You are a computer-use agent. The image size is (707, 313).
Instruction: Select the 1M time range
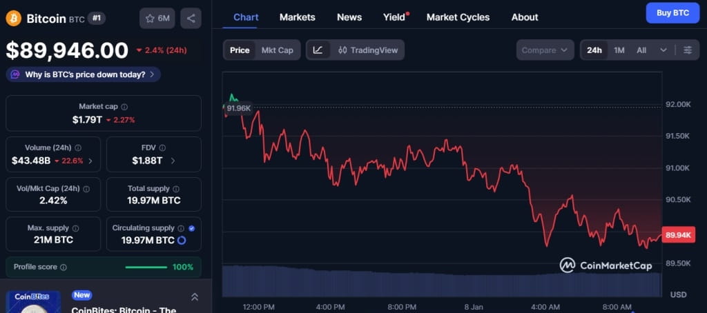pos(619,50)
